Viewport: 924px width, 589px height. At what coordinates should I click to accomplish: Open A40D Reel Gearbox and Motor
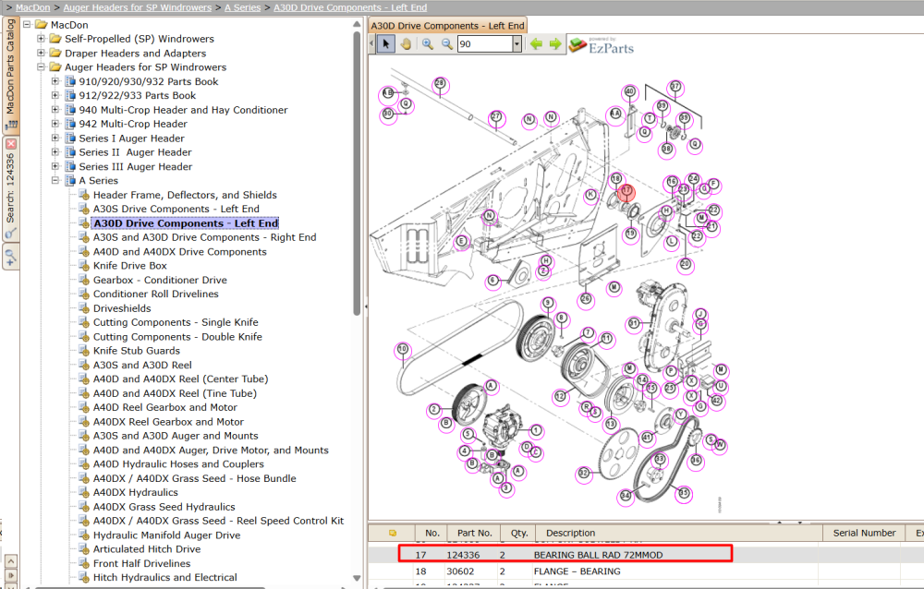(x=165, y=407)
